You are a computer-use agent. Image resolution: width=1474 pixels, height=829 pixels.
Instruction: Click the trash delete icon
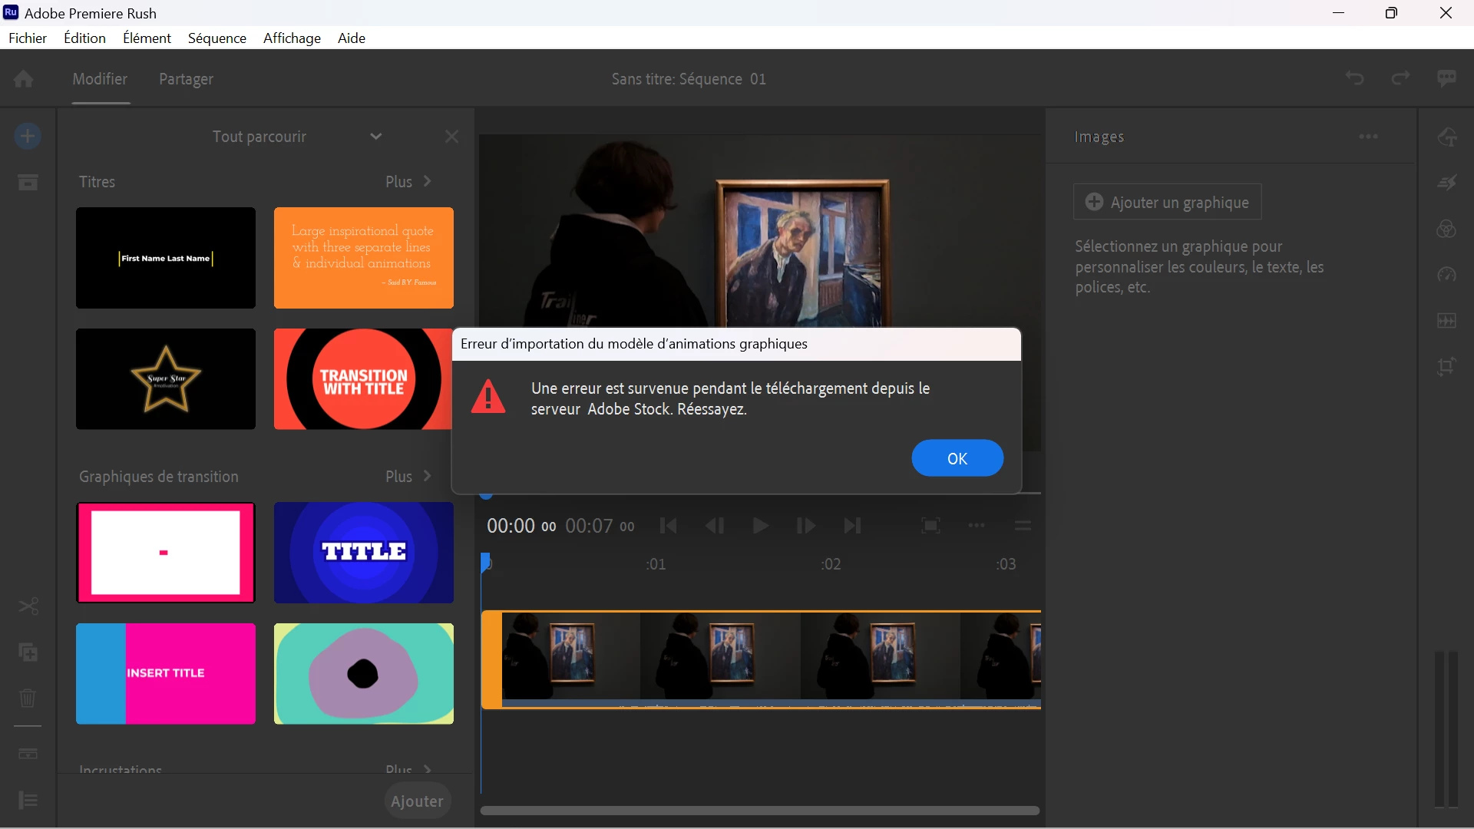(28, 699)
